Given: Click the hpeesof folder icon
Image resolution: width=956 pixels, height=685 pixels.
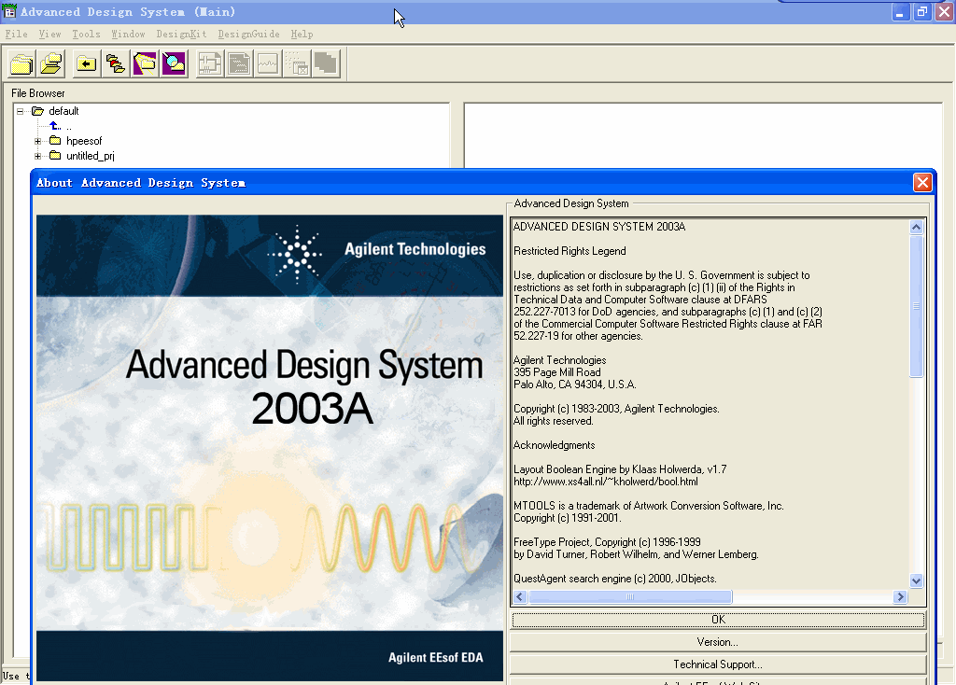Looking at the screenshot, I should (55, 141).
